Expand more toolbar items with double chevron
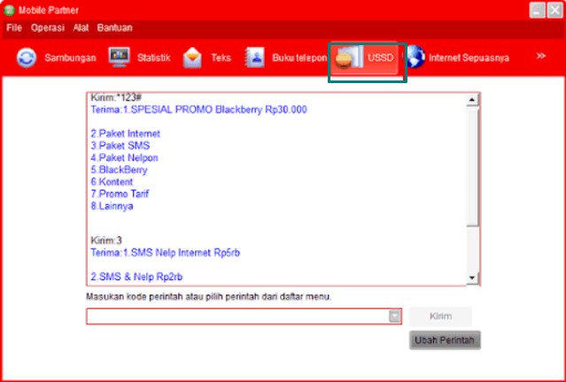This screenshot has width=566, height=382. (x=540, y=56)
